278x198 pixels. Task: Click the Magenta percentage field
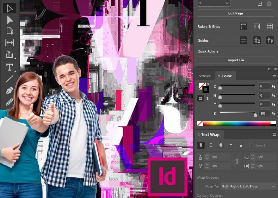[x=265, y=95]
